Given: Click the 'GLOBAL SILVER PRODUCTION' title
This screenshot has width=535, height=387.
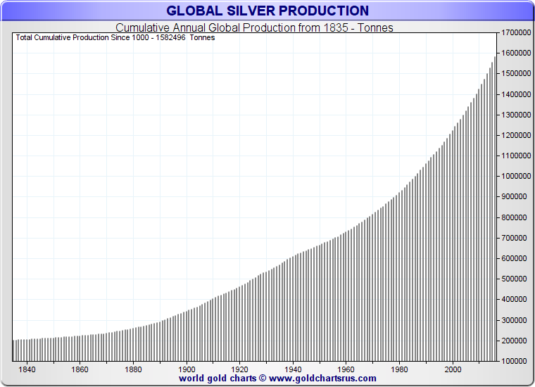Looking at the screenshot, I should [267, 11].
